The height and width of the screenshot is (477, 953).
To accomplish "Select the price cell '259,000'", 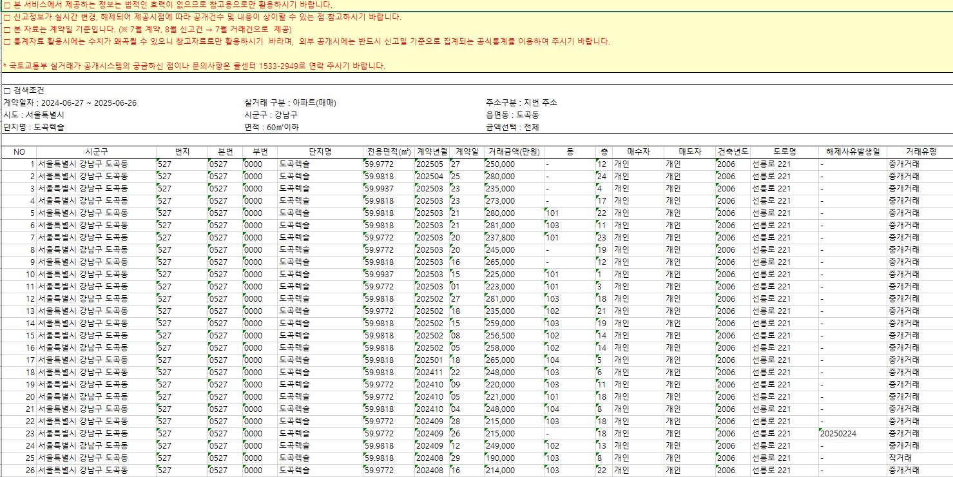I will point(514,324).
